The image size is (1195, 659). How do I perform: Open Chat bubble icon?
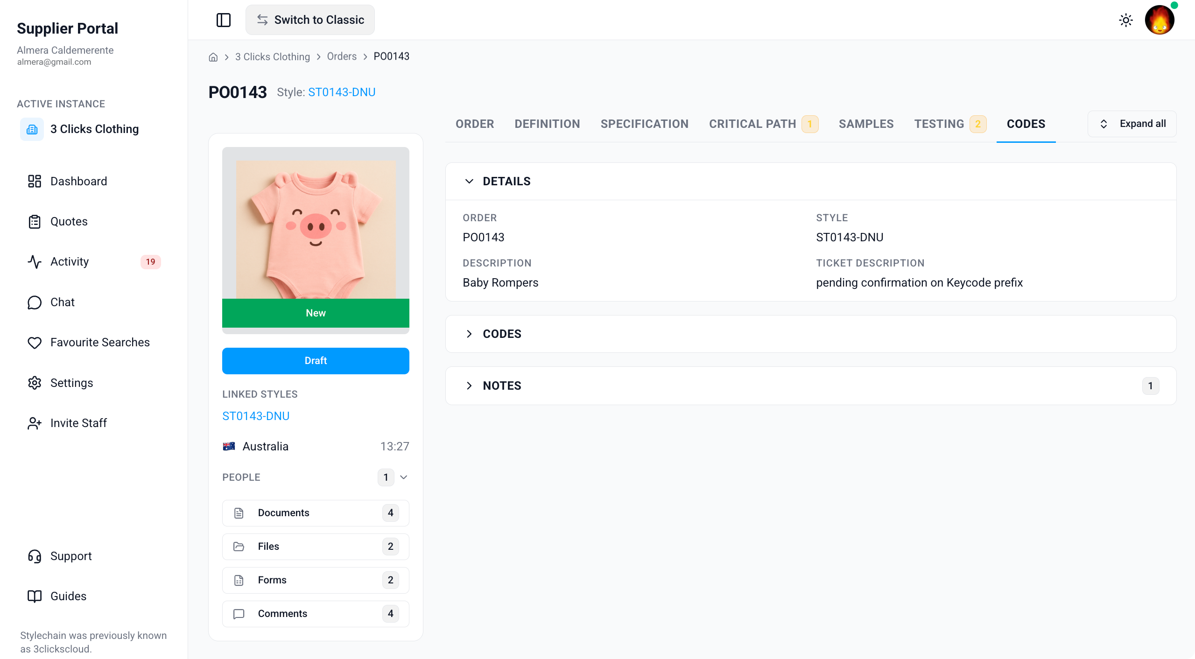[x=35, y=302]
